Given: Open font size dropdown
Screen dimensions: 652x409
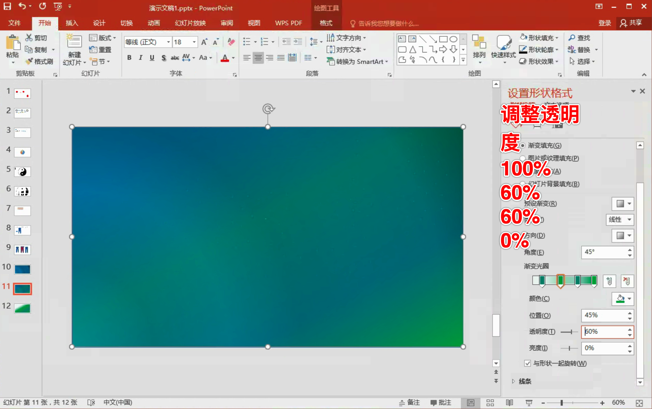Looking at the screenshot, I should pyautogui.click(x=194, y=42).
